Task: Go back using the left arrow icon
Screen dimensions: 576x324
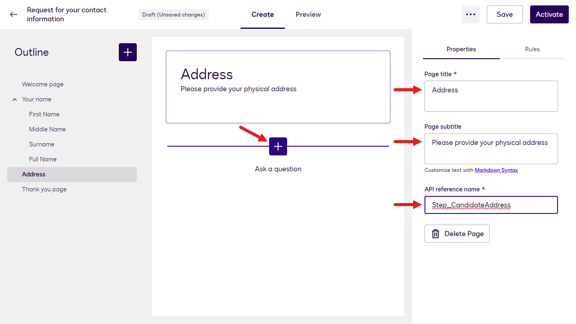Action: pos(13,14)
